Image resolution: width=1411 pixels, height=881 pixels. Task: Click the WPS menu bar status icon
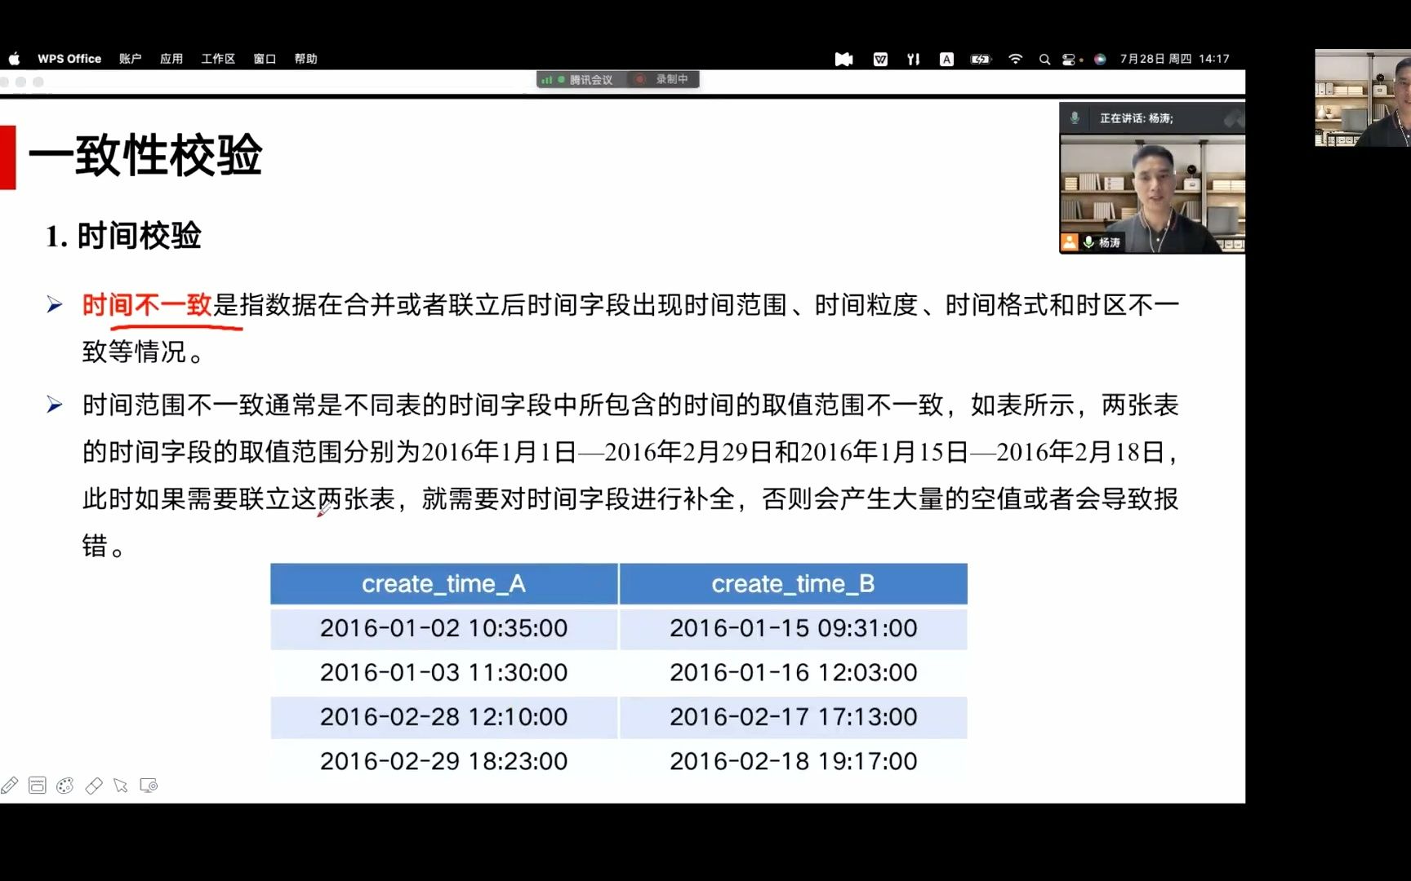(880, 59)
